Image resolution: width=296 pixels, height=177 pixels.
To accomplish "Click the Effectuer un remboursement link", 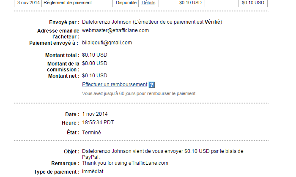I will (115, 84).
